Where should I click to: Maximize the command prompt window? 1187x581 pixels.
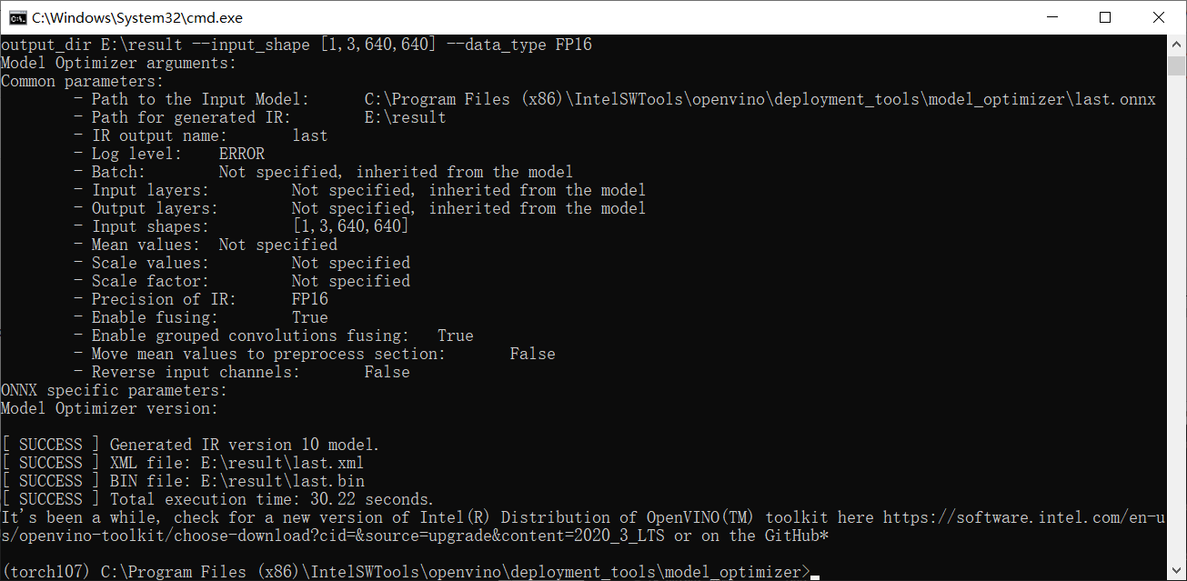pyautogui.click(x=1105, y=17)
